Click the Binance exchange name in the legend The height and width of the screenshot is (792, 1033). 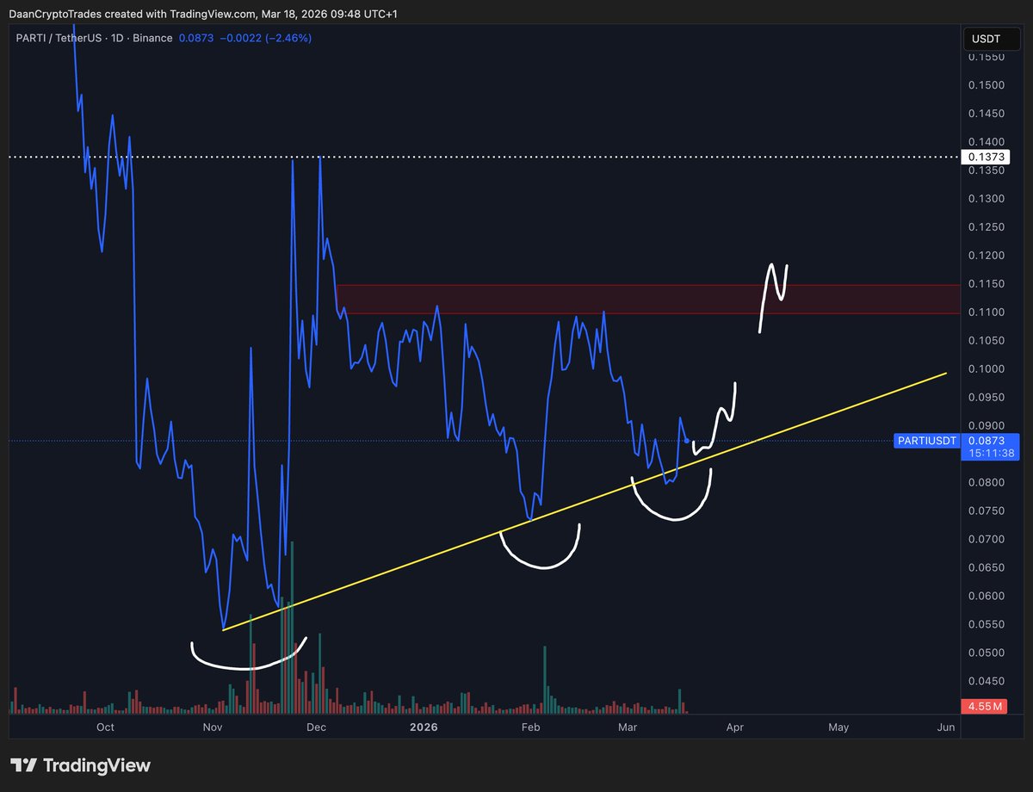151,38
